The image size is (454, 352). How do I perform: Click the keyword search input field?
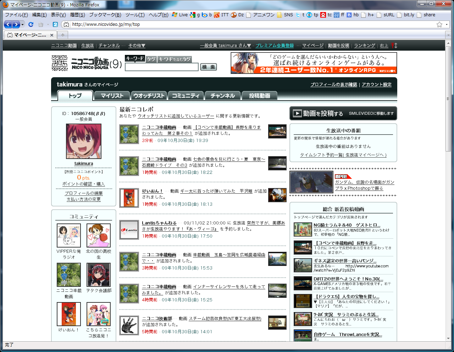[x=162, y=67]
